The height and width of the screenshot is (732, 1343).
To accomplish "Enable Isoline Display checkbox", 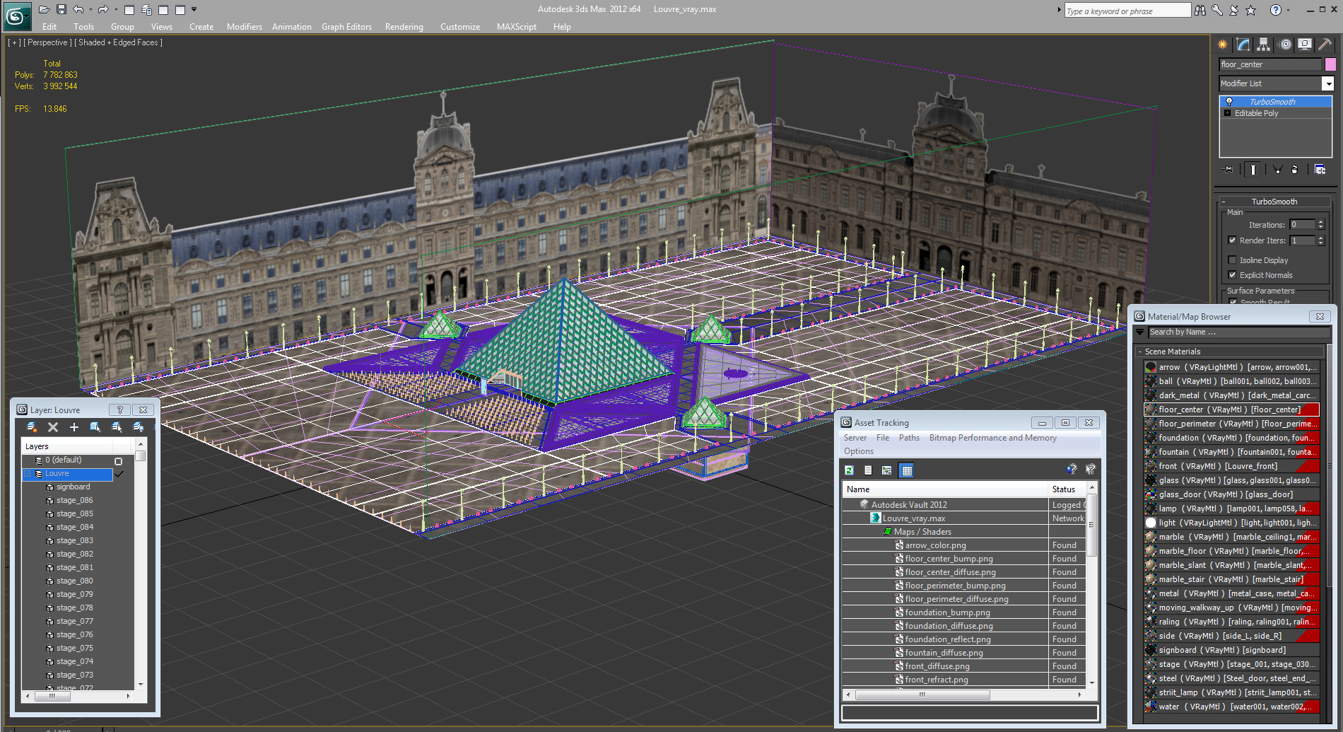I will (1233, 260).
